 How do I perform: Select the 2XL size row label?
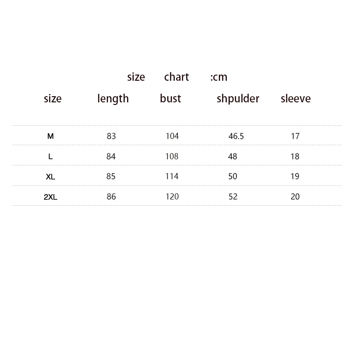[50, 197]
